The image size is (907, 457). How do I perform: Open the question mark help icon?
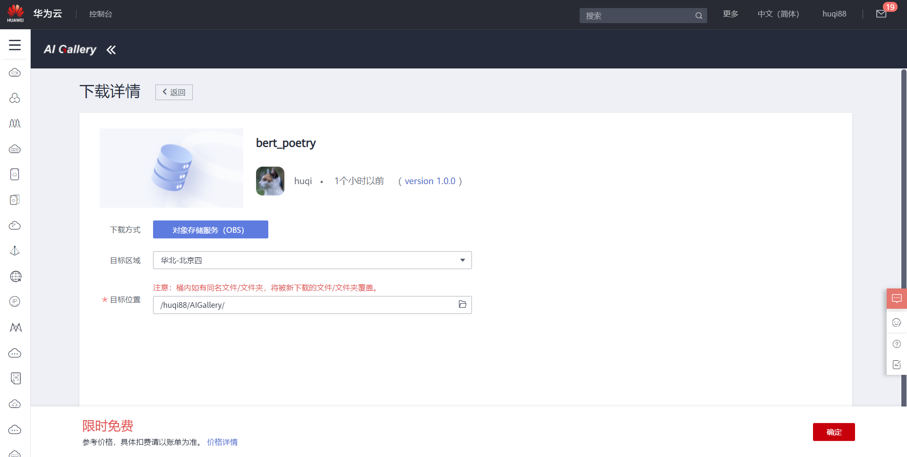tap(897, 344)
